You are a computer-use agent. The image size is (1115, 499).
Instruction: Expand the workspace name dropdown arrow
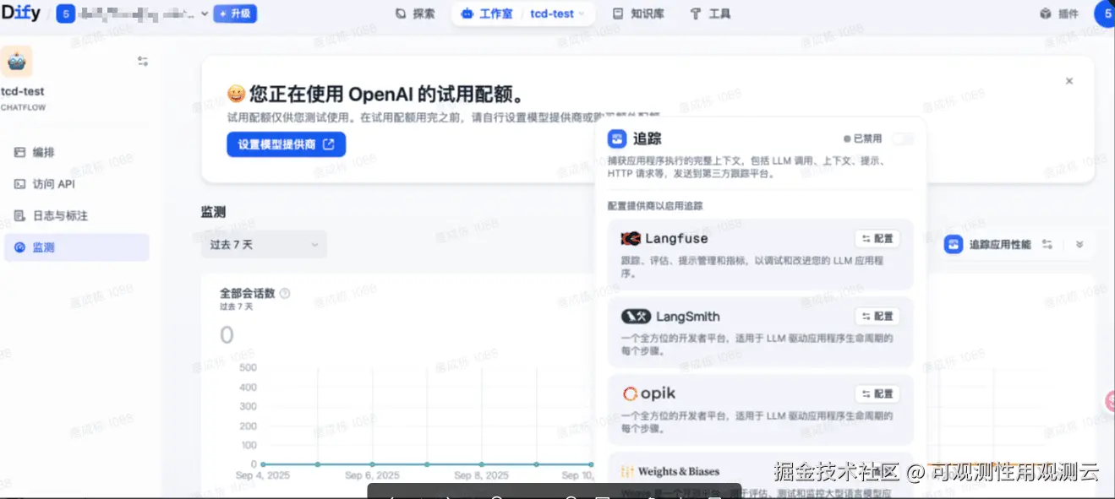click(205, 14)
